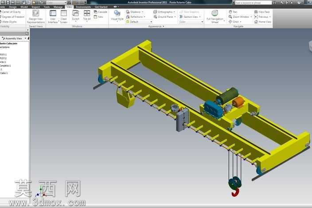Expand the Orthographic dropdown arrow
The width and height of the screenshot is (312, 208).
tap(174, 12)
